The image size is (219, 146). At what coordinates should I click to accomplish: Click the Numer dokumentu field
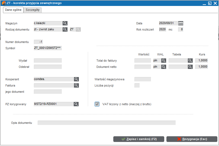(38, 42)
